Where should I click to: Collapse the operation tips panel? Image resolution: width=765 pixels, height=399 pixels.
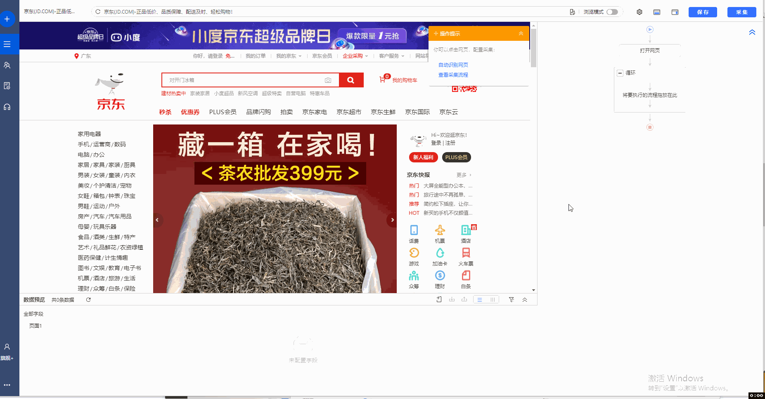[x=521, y=33]
